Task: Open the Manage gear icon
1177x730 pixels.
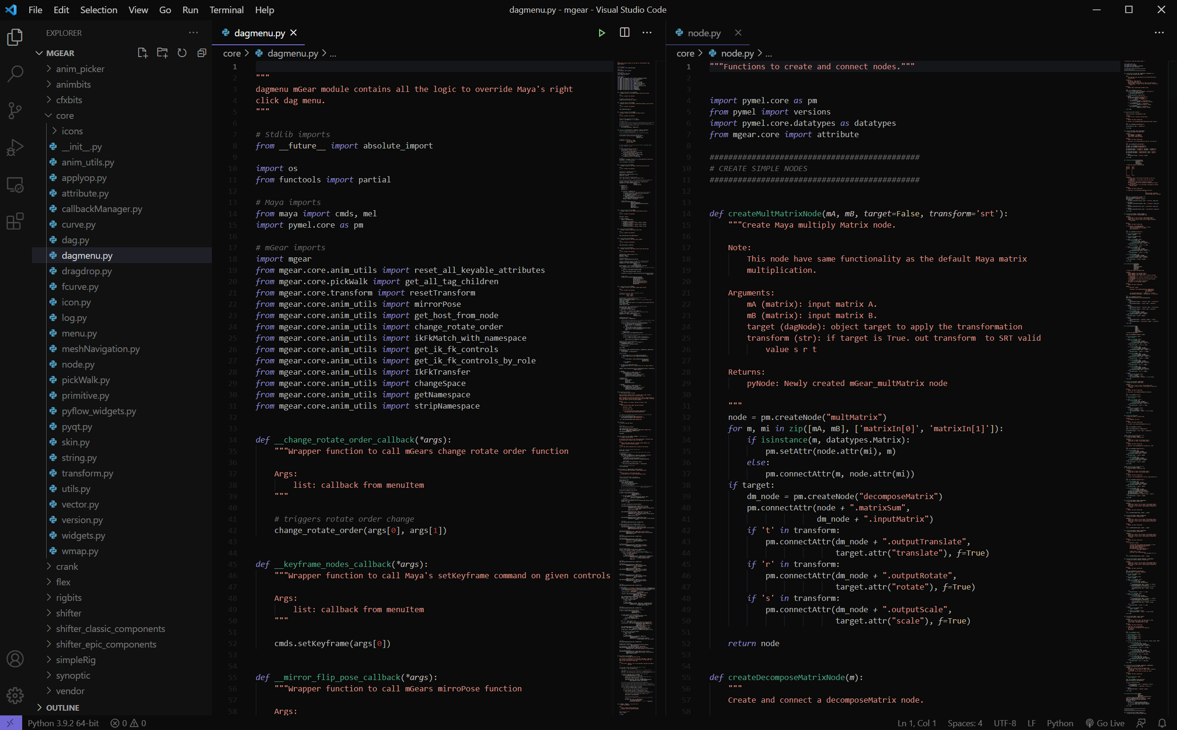Action: pyautogui.click(x=15, y=696)
